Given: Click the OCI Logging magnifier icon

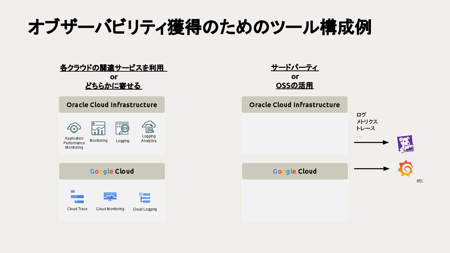Looking at the screenshot, I should (x=122, y=128).
